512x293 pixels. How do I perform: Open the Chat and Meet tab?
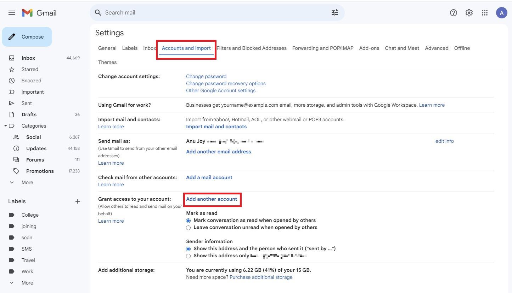[x=402, y=48]
